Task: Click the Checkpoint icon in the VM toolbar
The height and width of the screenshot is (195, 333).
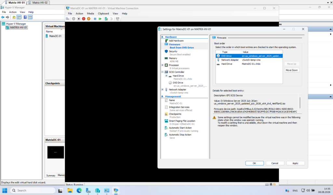Action: coord(106,19)
